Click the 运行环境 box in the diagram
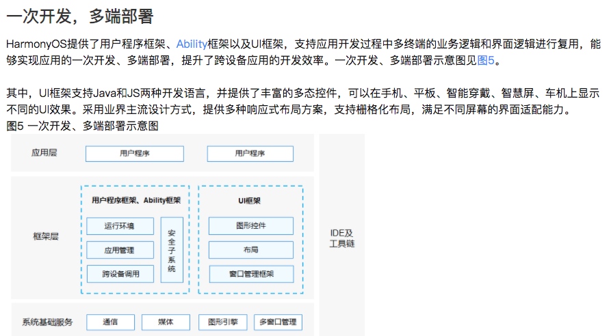 pyautogui.click(x=120, y=226)
